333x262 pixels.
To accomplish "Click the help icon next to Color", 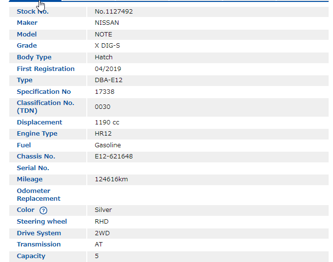I will 43,210.
